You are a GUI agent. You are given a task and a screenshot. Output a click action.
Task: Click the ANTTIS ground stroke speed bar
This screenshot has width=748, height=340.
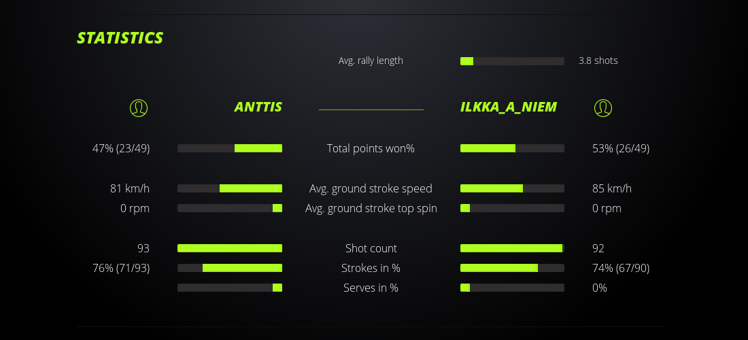tap(230, 188)
